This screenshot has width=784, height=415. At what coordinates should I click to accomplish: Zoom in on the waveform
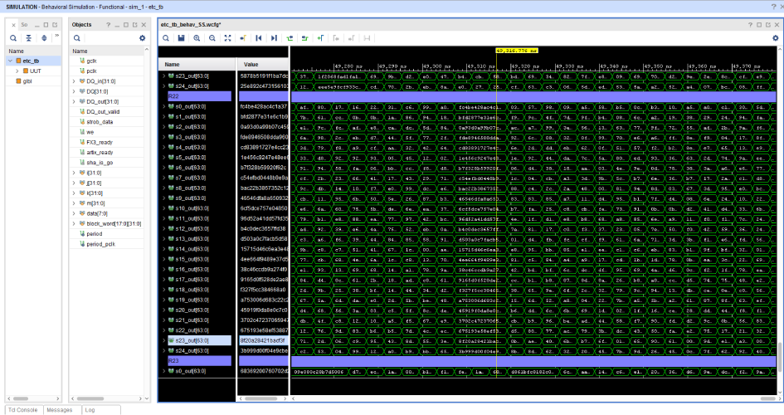[x=197, y=38]
